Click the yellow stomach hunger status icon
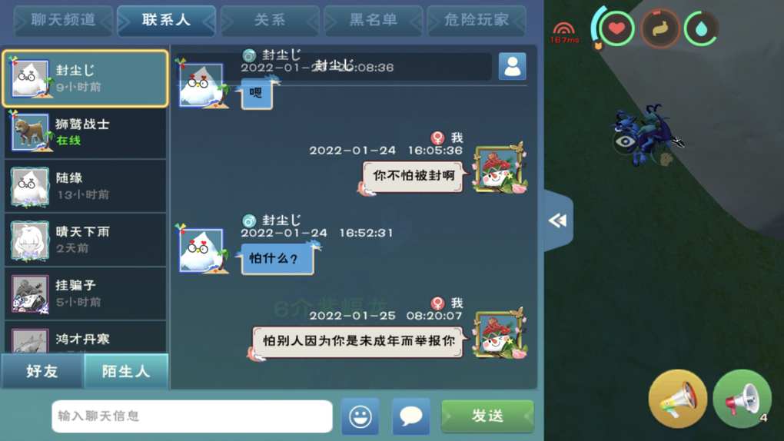The height and width of the screenshot is (441, 784). click(x=660, y=28)
